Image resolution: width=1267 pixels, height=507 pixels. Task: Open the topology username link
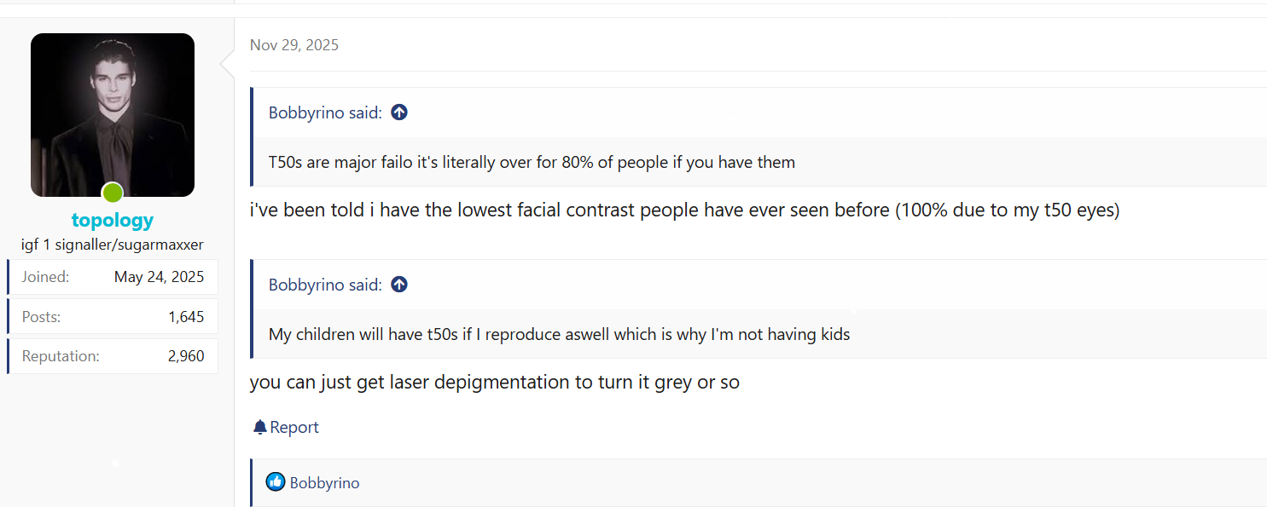coord(113,221)
